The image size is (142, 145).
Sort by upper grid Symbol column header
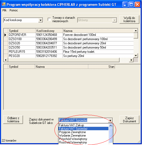pos(22,31)
